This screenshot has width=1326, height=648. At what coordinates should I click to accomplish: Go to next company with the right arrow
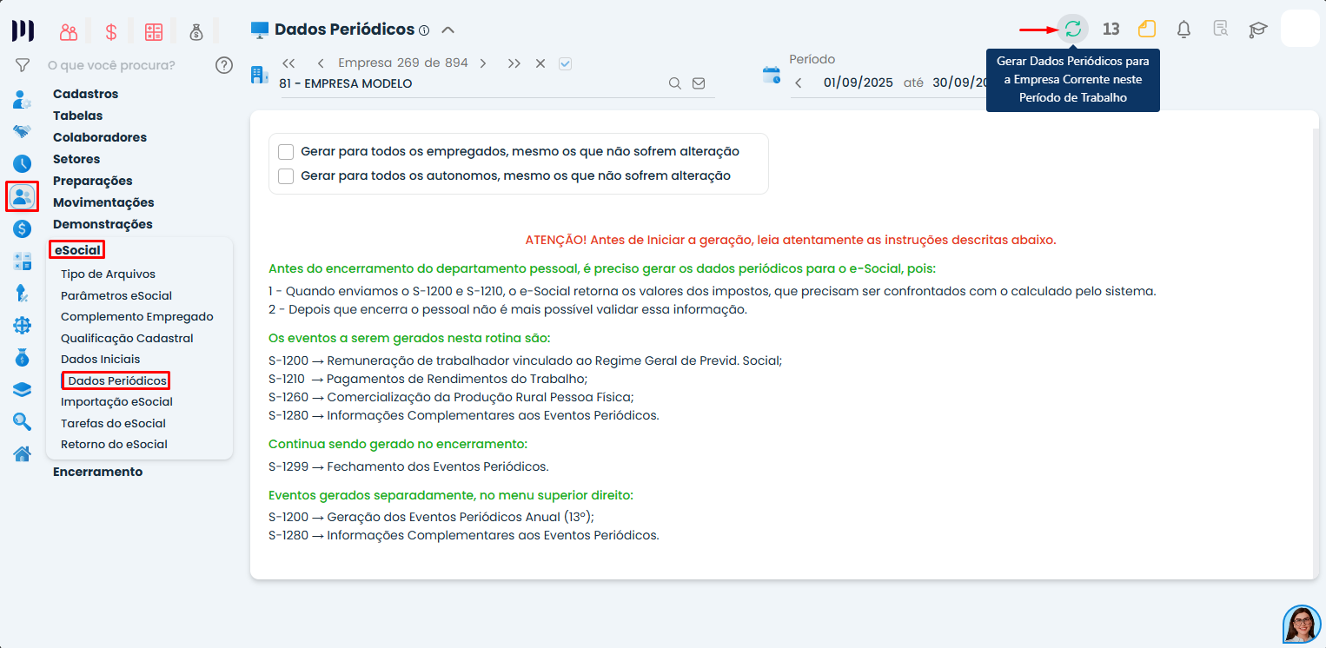(484, 63)
